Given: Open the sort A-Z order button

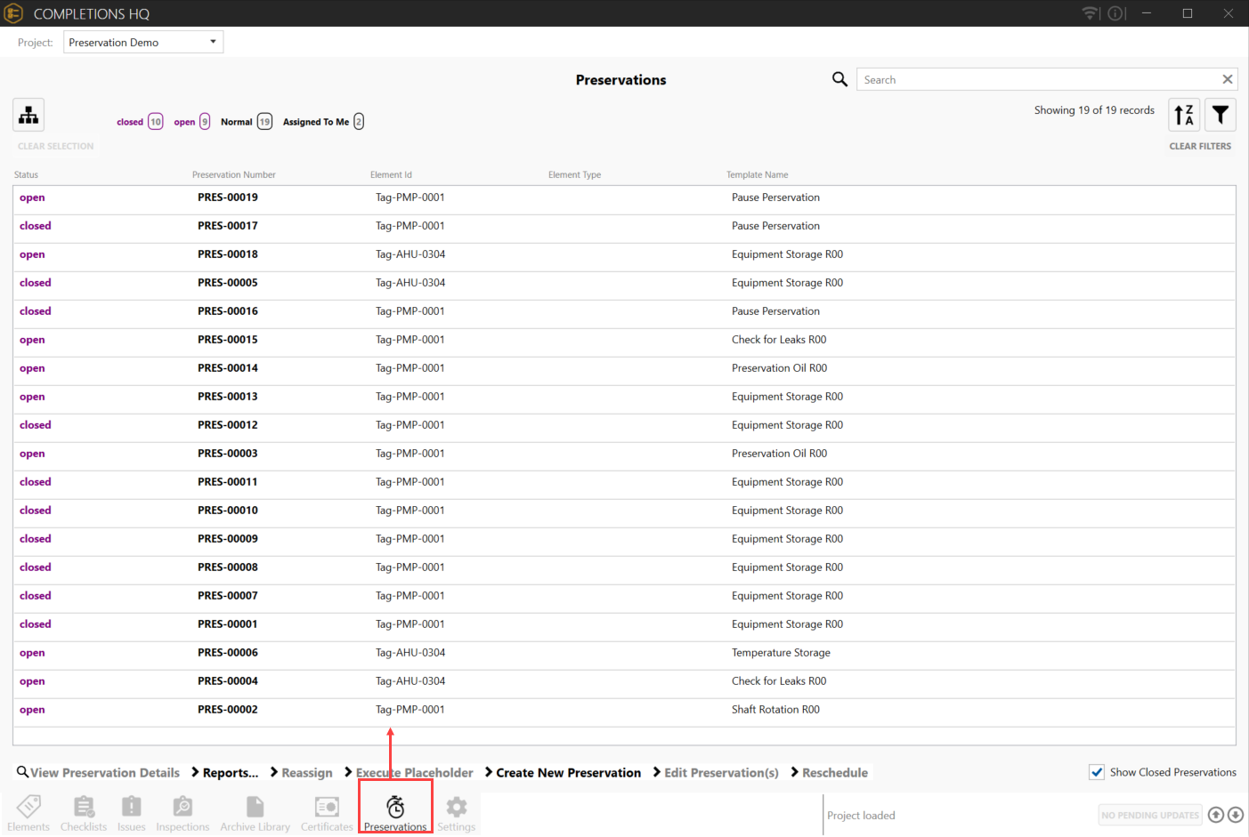Looking at the screenshot, I should coord(1184,115).
